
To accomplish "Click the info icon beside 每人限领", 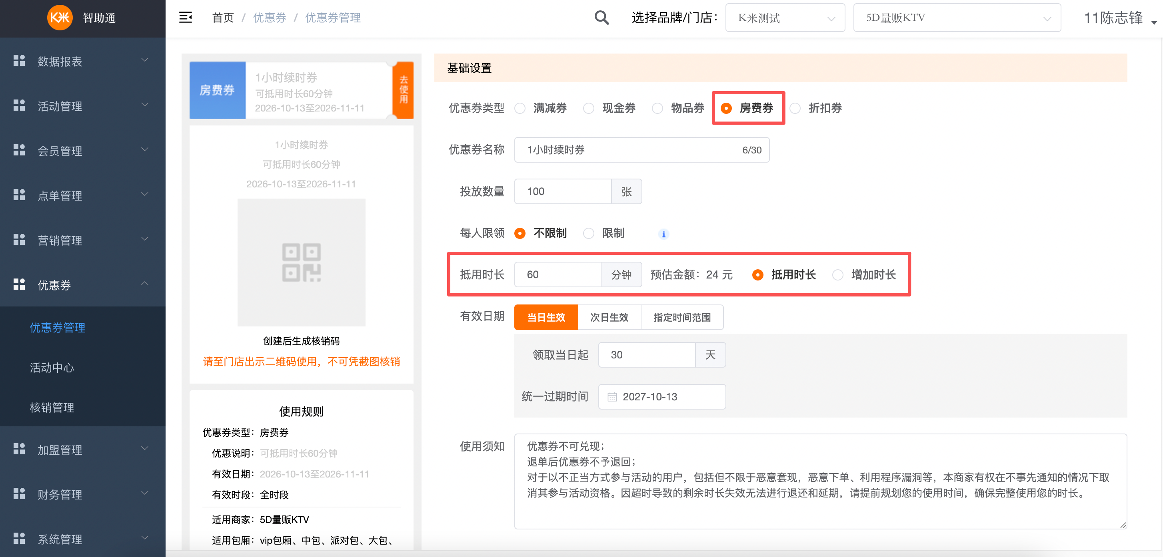I will [663, 234].
